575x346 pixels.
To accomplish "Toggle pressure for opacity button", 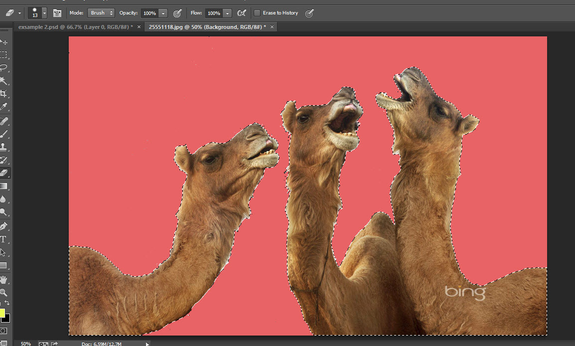I will pos(177,13).
